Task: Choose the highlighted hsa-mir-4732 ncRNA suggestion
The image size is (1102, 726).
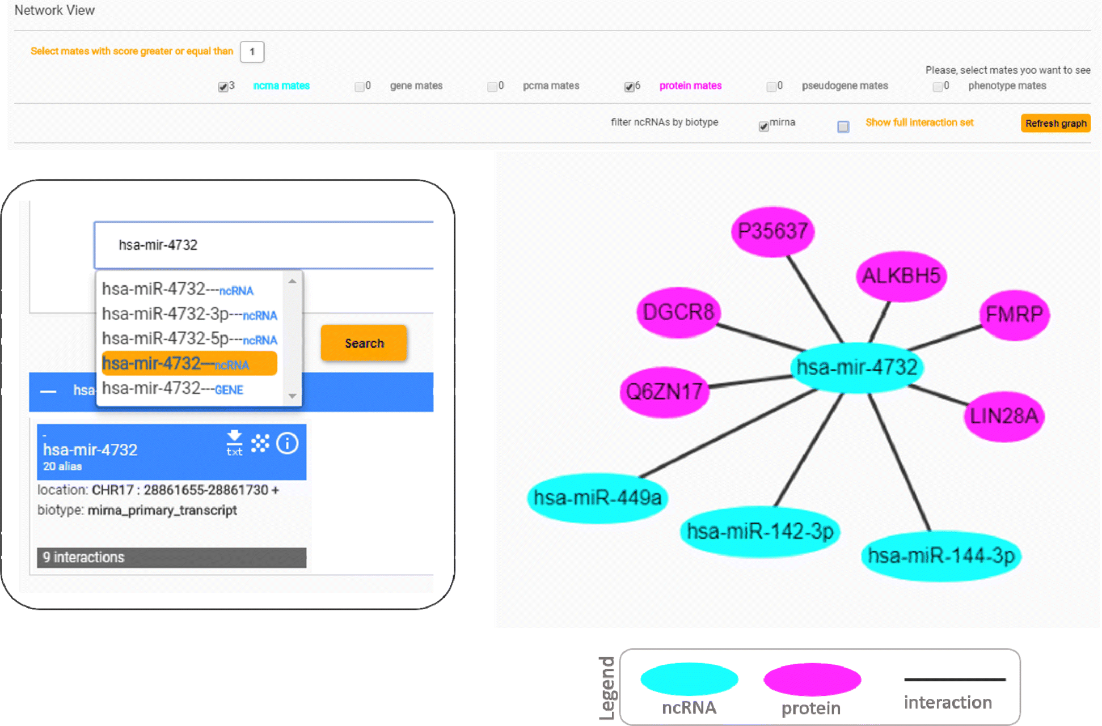Action: click(x=189, y=363)
